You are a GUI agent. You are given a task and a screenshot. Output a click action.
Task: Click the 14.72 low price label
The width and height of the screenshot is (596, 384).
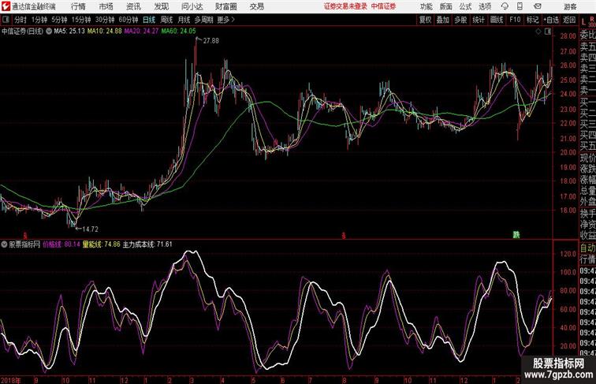[x=91, y=229]
